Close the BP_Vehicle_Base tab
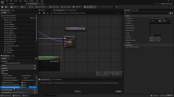 (42, 4)
